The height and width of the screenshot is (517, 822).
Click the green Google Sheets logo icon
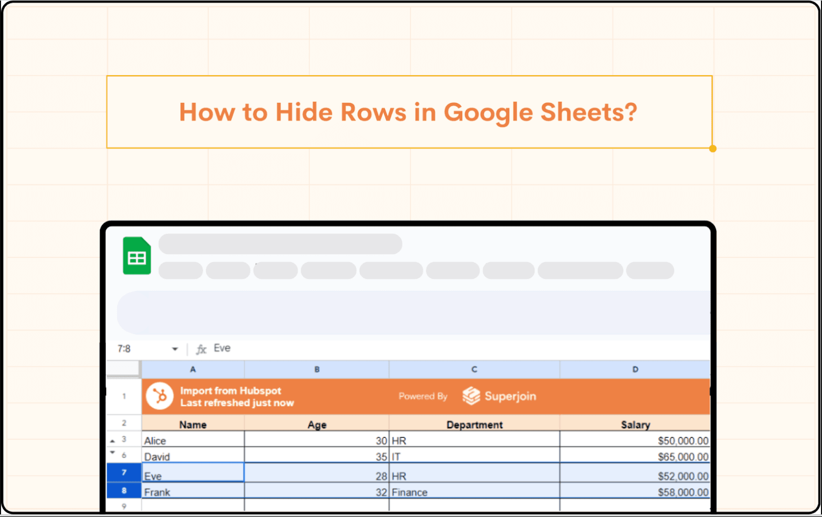click(137, 256)
